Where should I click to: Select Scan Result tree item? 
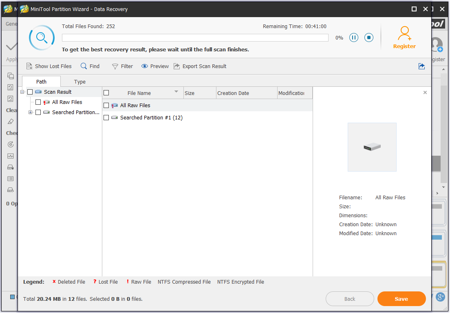click(x=58, y=92)
